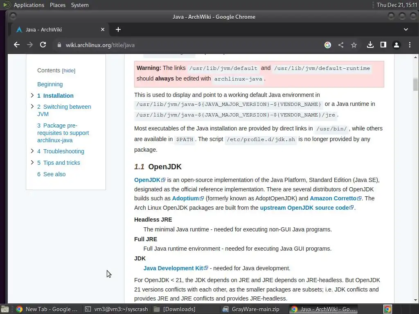Open Chrome three-dot menu

point(410,45)
